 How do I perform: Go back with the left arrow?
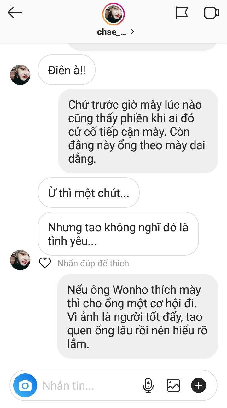(x=15, y=13)
